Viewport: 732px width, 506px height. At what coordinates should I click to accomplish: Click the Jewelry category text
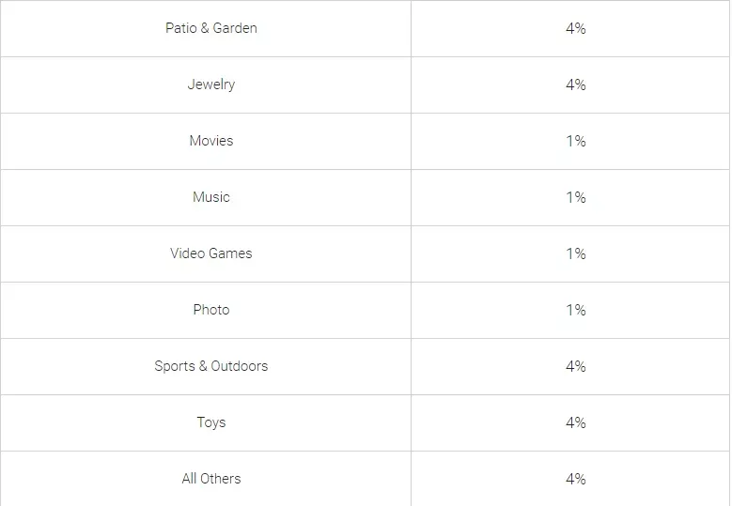pyautogui.click(x=211, y=84)
